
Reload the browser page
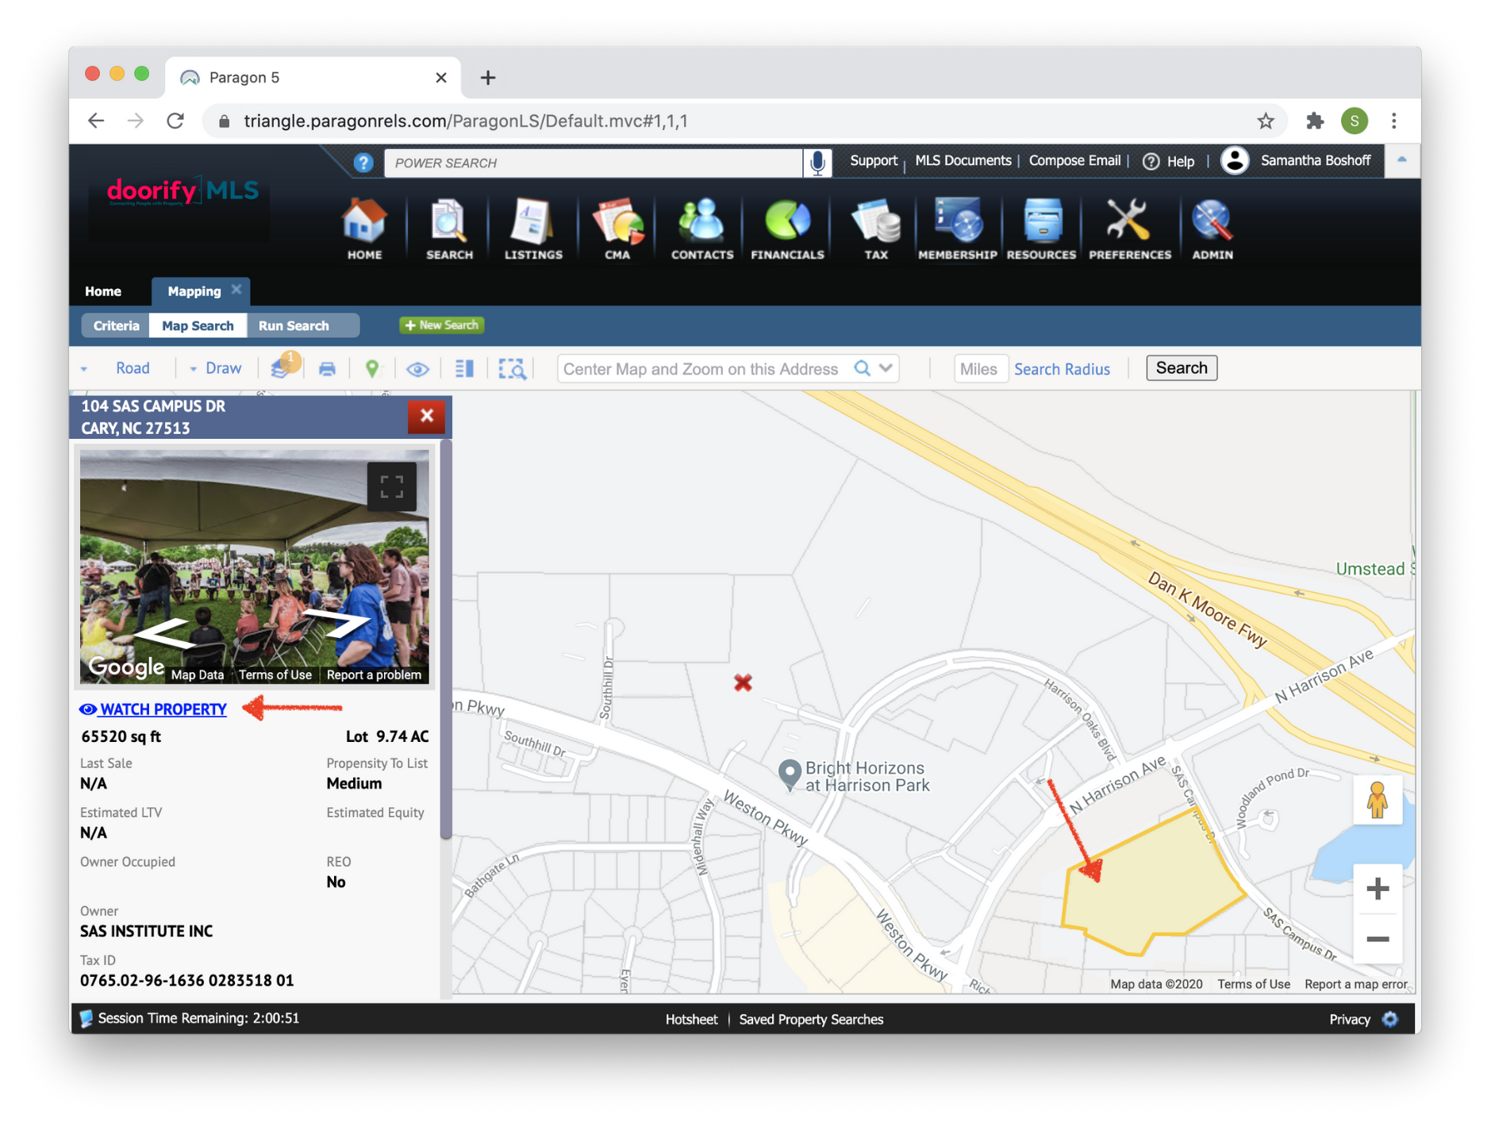[175, 121]
